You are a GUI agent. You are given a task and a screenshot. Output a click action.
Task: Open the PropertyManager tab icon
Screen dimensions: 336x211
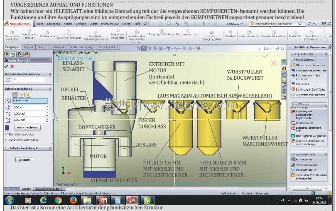(x=13, y=54)
